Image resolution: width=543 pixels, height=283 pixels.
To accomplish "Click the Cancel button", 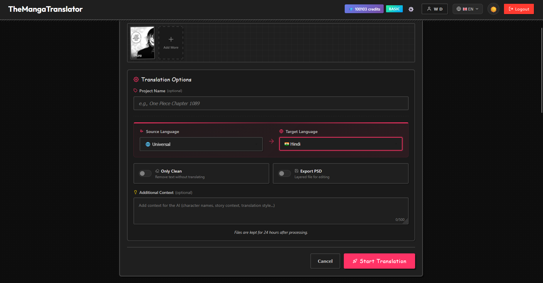I will coord(325,261).
